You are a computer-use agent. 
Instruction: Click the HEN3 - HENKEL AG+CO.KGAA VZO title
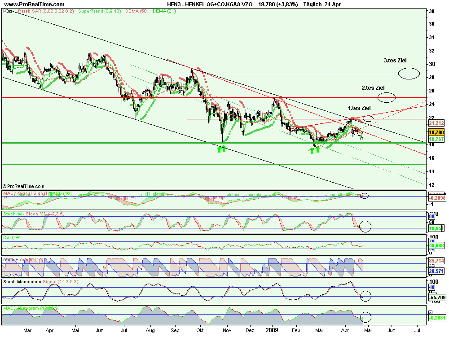[x=210, y=4]
